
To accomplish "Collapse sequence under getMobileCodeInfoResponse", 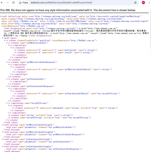I will coord(11,67).
